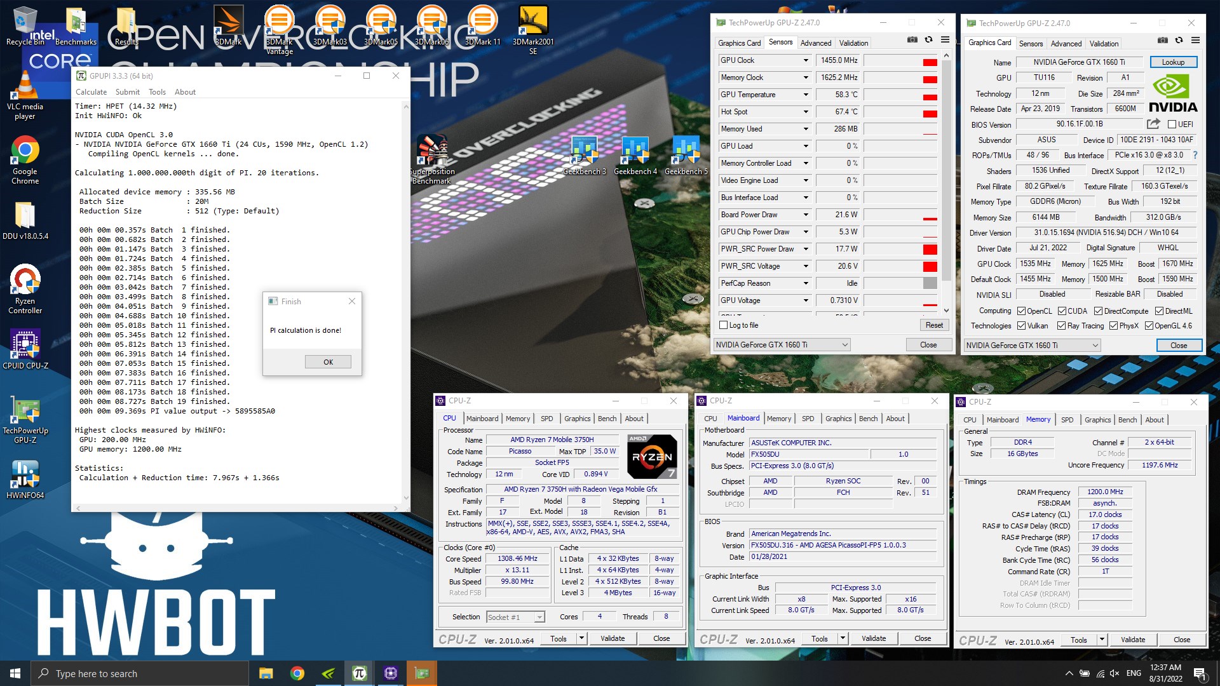Viewport: 1220px width, 686px height.
Task: Launch 3DMark06 desktop shortcut
Action: click(431, 25)
